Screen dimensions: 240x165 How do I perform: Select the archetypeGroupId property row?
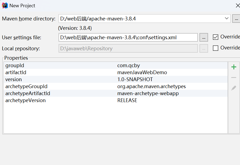coord(116,86)
